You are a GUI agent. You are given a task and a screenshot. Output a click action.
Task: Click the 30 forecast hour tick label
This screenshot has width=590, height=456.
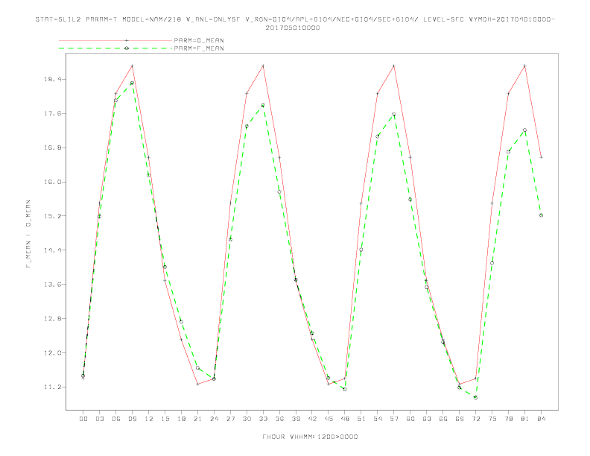[x=247, y=419]
